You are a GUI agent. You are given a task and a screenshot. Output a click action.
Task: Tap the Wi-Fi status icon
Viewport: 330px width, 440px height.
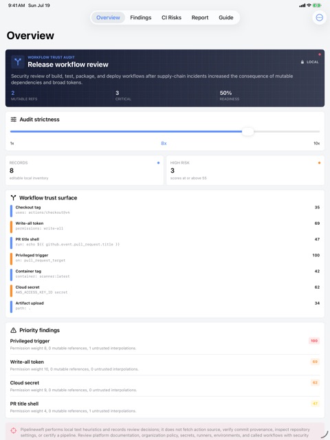[x=309, y=5]
